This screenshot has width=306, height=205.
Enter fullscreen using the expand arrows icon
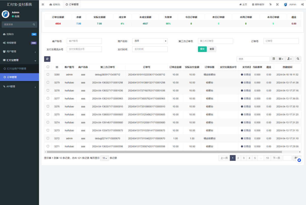click(x=277, y=4)
